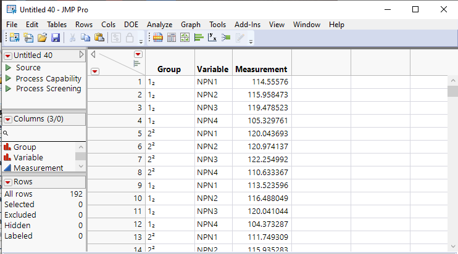
Task: Click the Group column header
Action: tap(169, 69)
